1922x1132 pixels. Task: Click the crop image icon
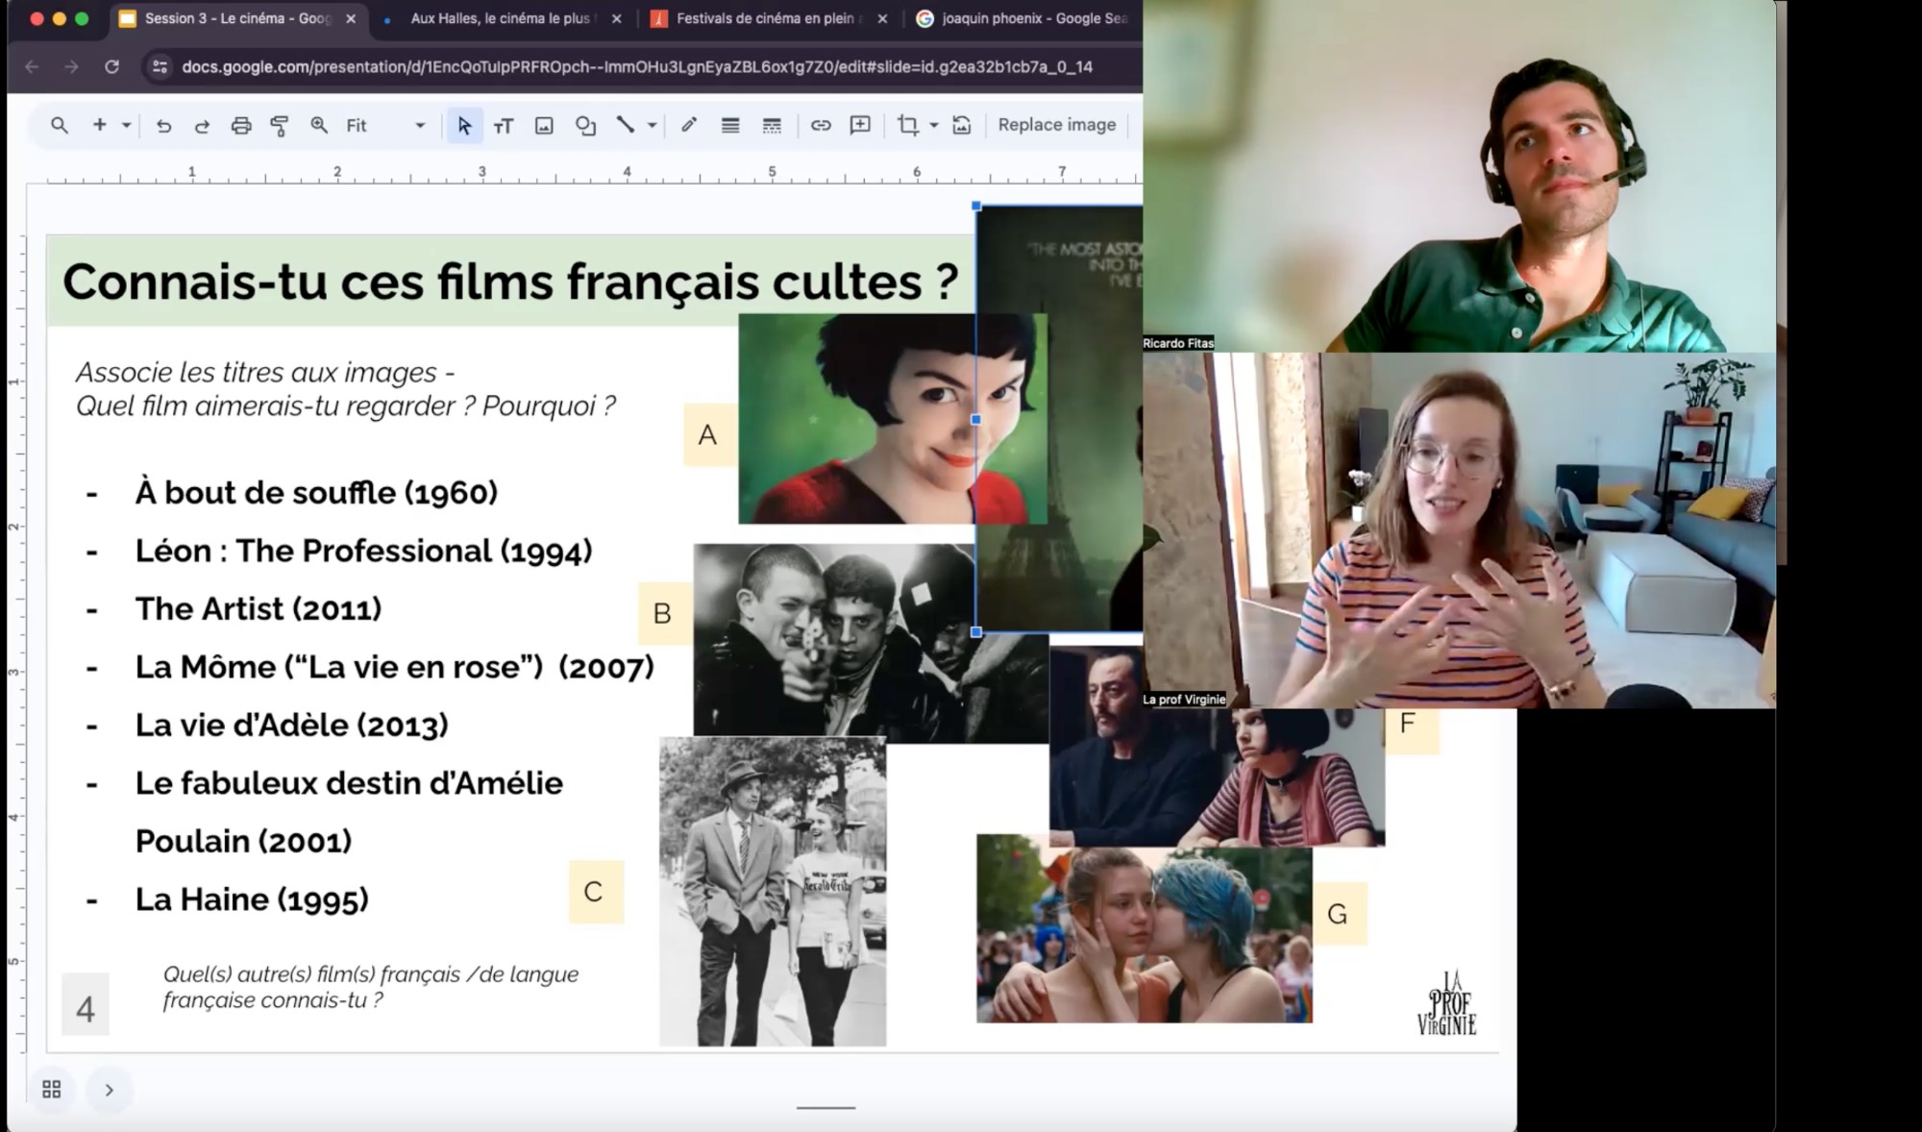tap(907, 125)
